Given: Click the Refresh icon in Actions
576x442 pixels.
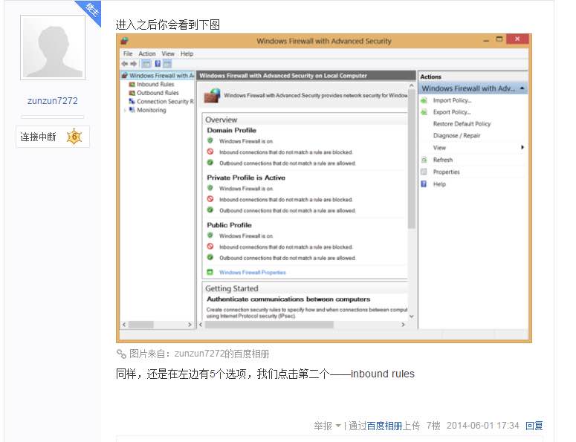Looking at the screenshot, I should (424, 160).
